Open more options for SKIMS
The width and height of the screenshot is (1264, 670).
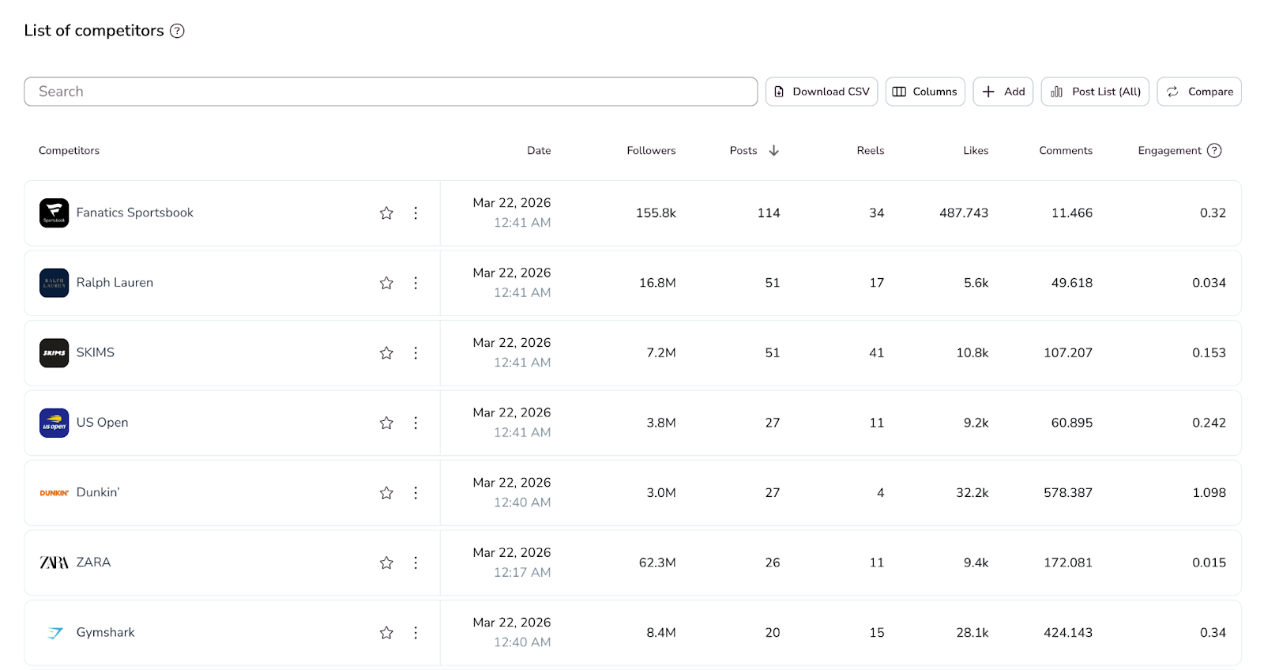(x=416, y=353)
